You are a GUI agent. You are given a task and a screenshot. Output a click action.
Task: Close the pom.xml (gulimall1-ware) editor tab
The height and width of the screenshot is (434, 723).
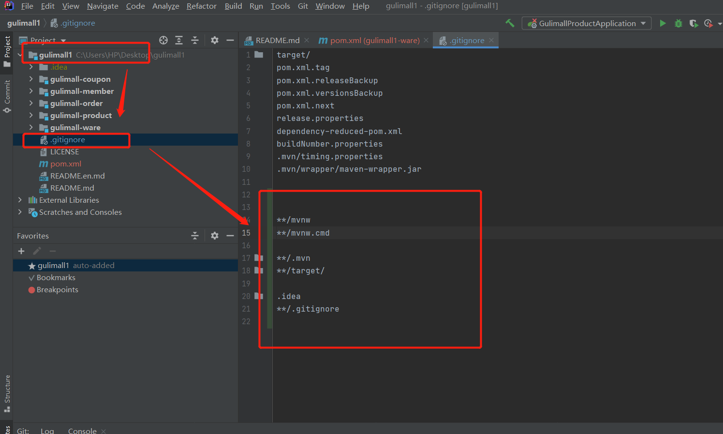426,40
